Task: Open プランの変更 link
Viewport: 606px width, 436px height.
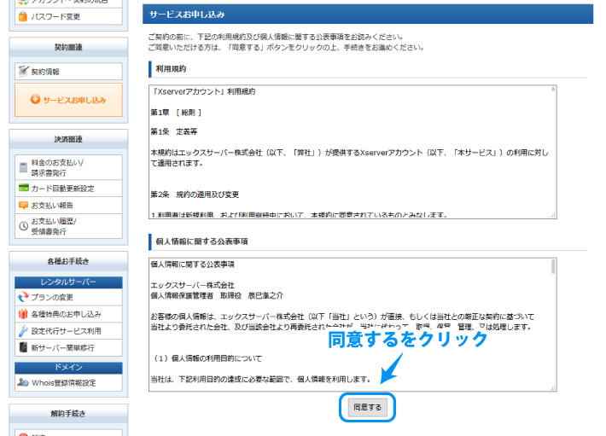Action: tap(68, 297)
